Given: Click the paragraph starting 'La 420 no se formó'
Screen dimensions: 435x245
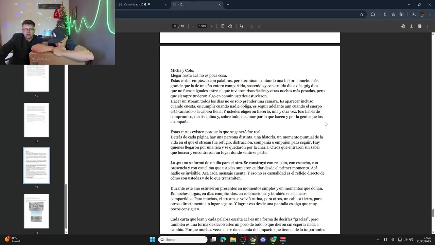Looking at the screenshot, I should (x=247, y=170).
